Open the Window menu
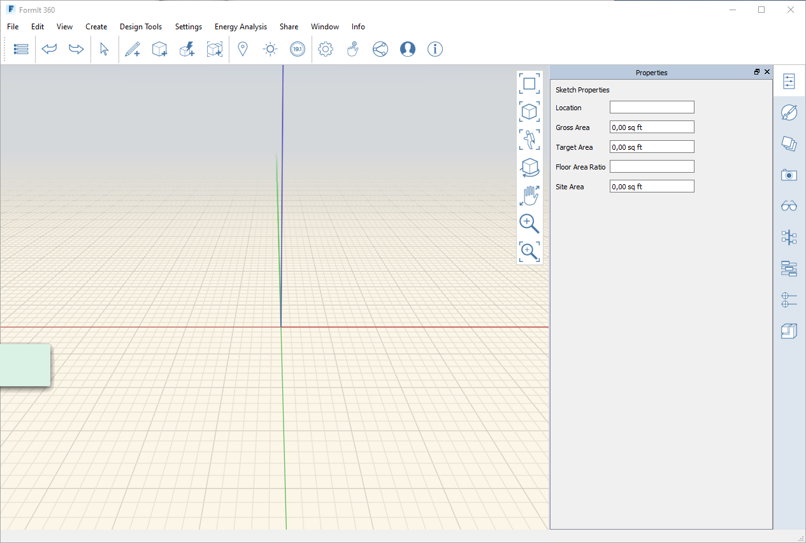 325,27
